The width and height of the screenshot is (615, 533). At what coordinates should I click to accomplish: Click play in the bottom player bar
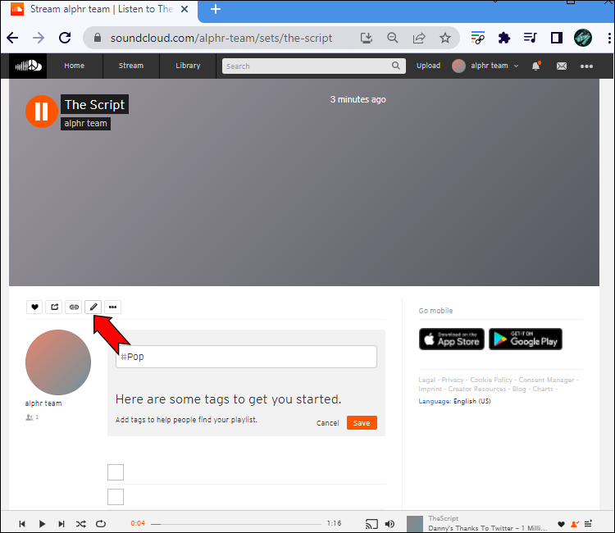click(42, 524)
